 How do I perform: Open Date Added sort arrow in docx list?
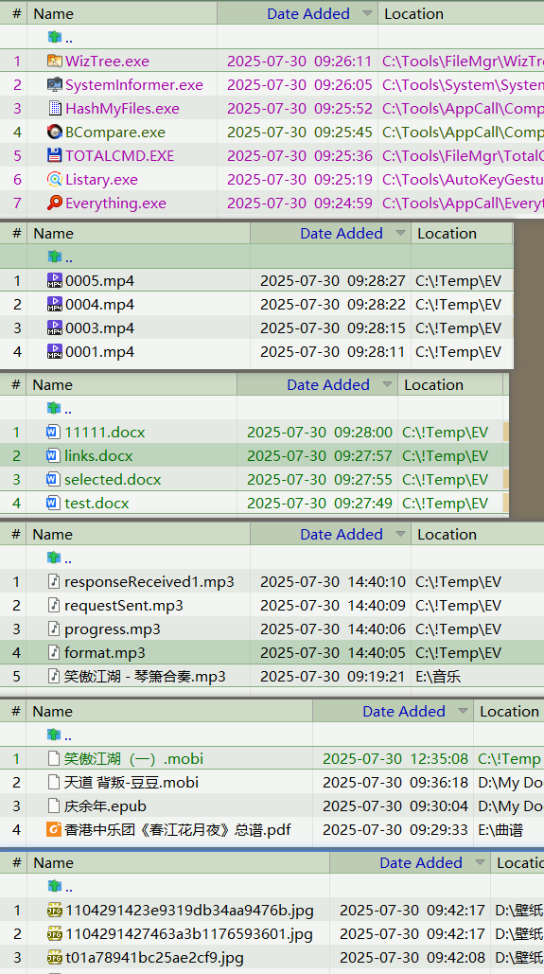(388, 385)
